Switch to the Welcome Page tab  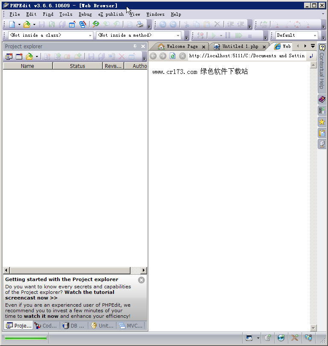coord(182,46)
